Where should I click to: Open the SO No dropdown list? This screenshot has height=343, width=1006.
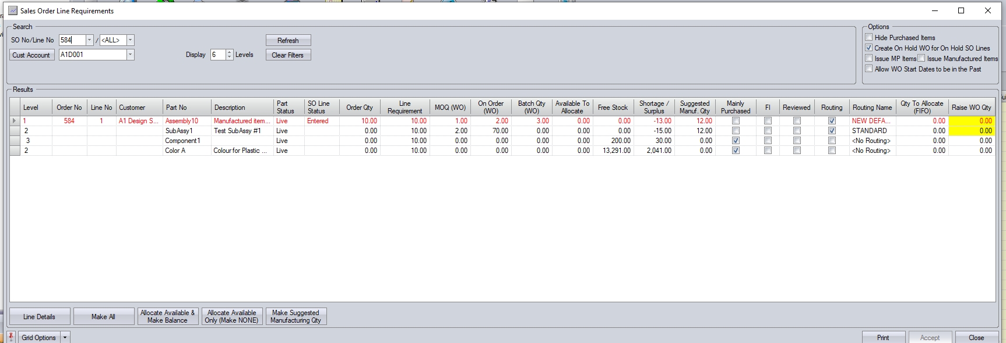point(89,40)
